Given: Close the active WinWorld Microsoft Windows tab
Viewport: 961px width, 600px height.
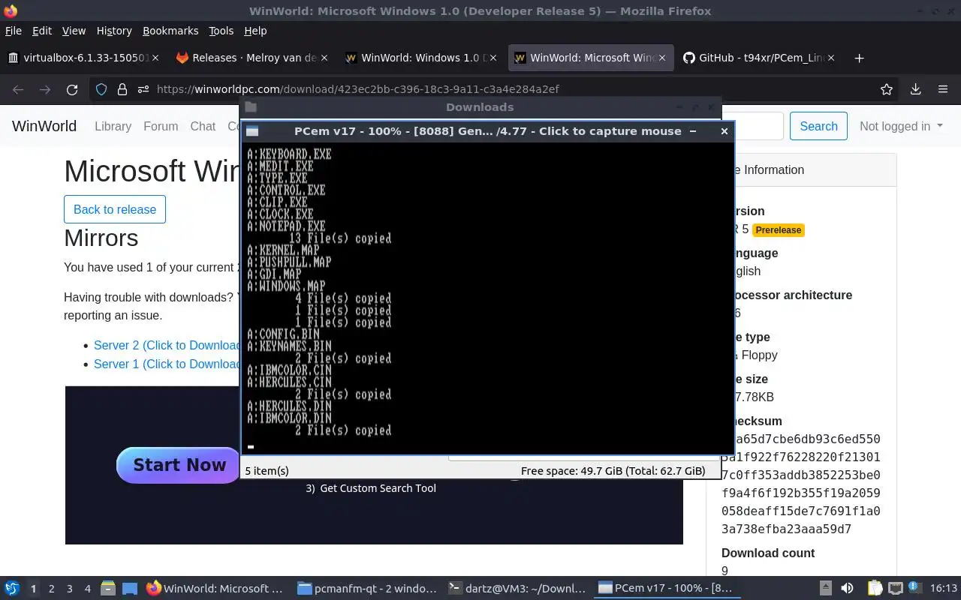Looking at the screenshot, I should coord(662,58).
